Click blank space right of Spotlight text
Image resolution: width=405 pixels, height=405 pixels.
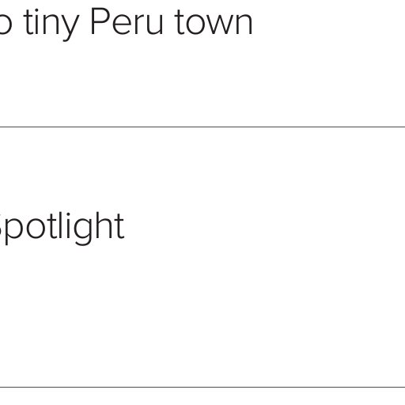click(263, 229)
